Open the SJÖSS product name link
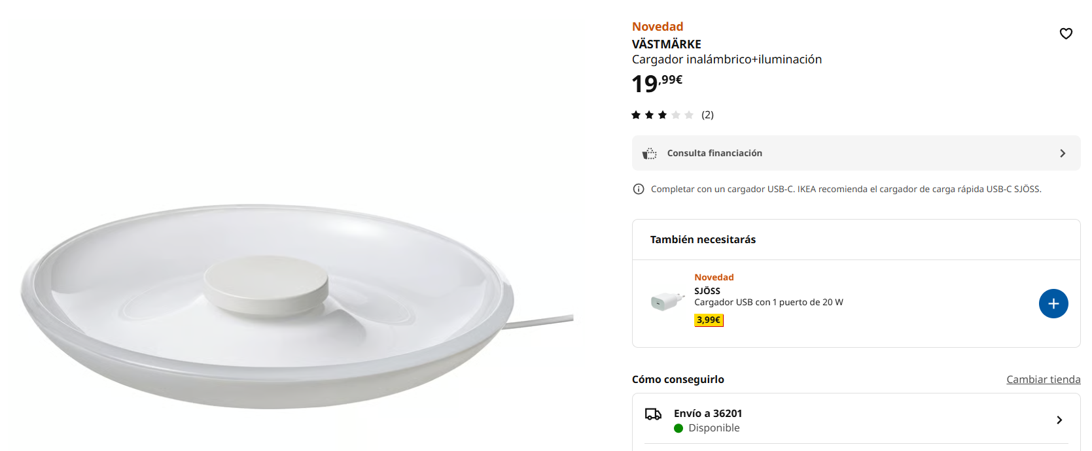The width and height of the screenshot is (1092, 451). pos(707,291)
